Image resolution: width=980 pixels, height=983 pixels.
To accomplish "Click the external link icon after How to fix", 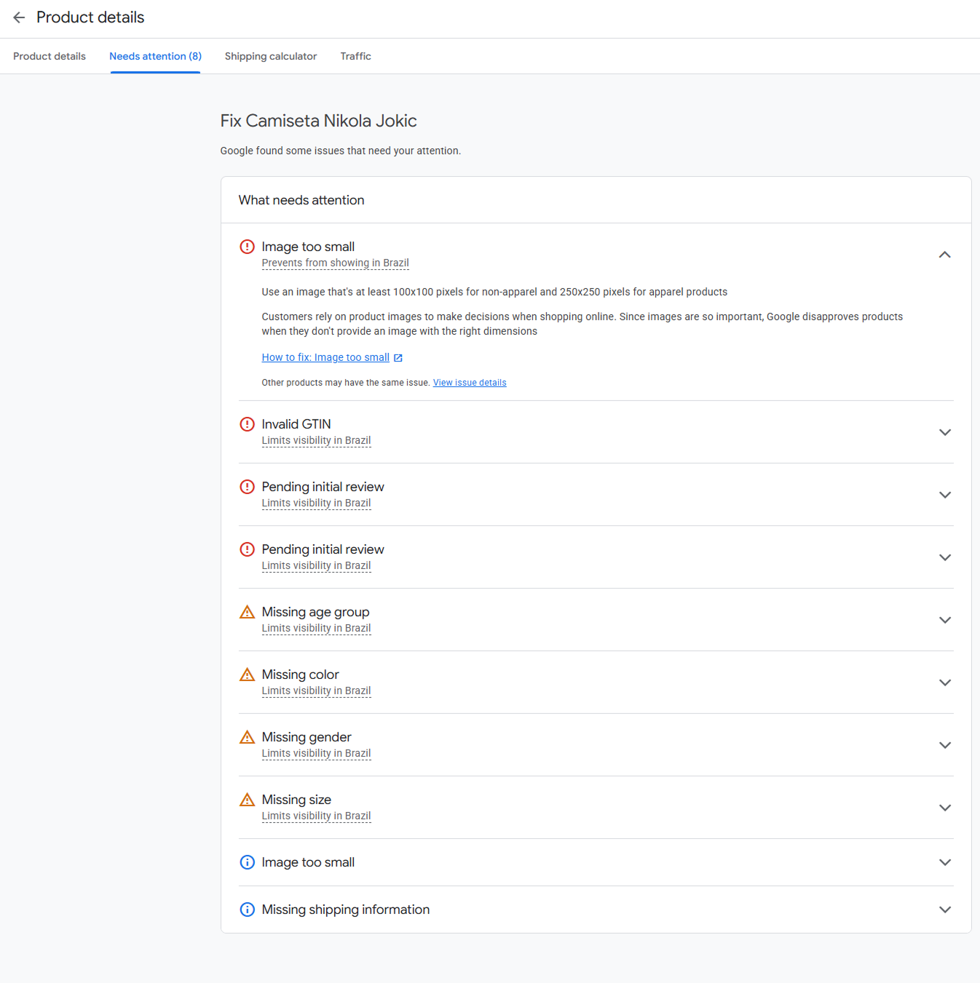I will pos(398,358).
